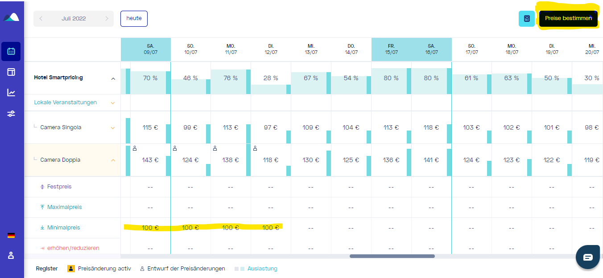Click Camera Doppia price 125 €
This screenshot has height=278, width=603.
point(351,160)
